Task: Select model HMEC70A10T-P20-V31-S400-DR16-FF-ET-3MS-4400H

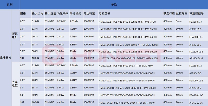Action: click(127, 102)
